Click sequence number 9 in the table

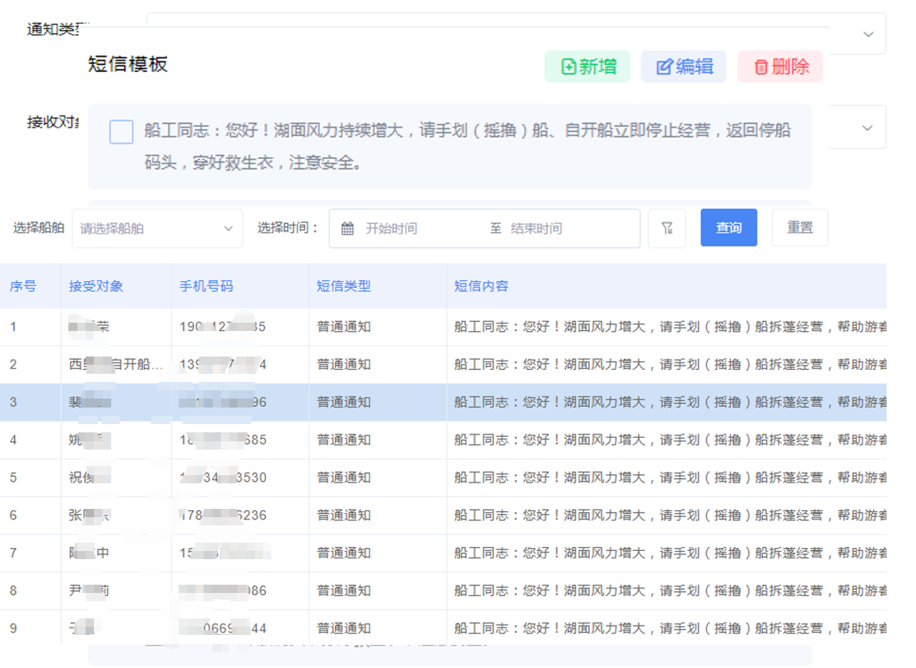(x=13, y=628)
